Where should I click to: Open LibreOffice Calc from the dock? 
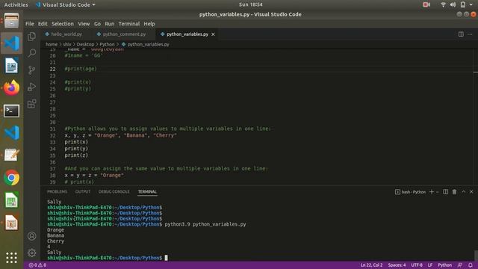click(12, 200)
